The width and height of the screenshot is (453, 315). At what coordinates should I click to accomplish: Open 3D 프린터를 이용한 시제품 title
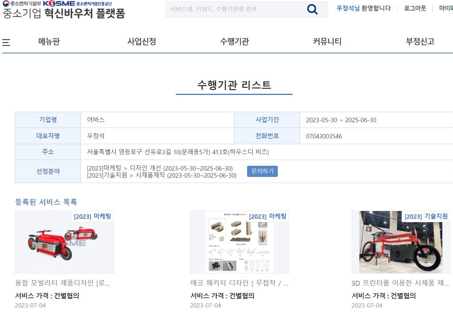tap(400, 283)
